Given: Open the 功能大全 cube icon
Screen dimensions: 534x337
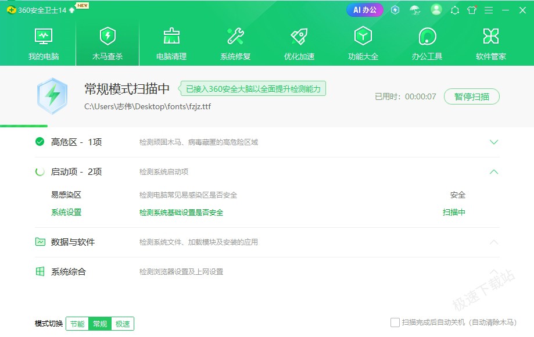Looking at the screenshot, I should click(x=363, y=37).
